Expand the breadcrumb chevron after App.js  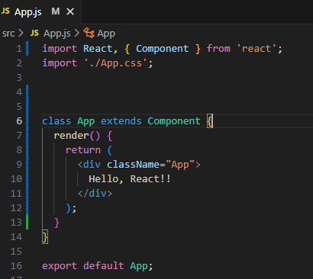click(x=77, y=33)
